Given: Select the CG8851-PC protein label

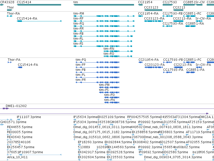Looking at the screenshot, I should click(192, 60).
